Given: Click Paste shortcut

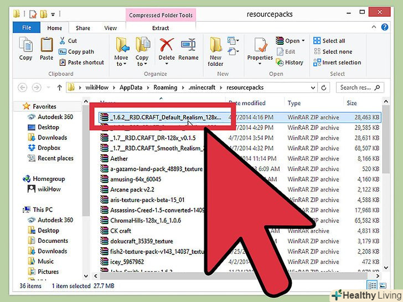Looking at the screenshot, I should pyautogui.click(x=81, y=63).
